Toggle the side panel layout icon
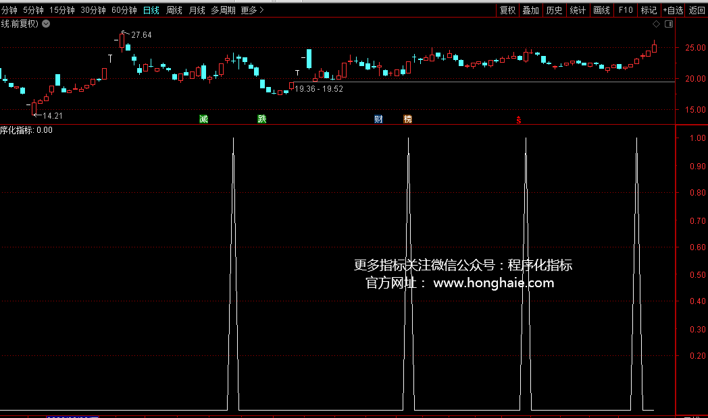708x418 pixels. coord(669,24)
